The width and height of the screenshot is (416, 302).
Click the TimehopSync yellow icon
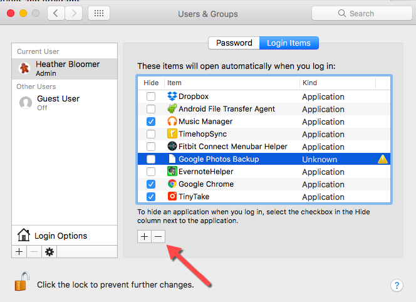pos(172,133)
